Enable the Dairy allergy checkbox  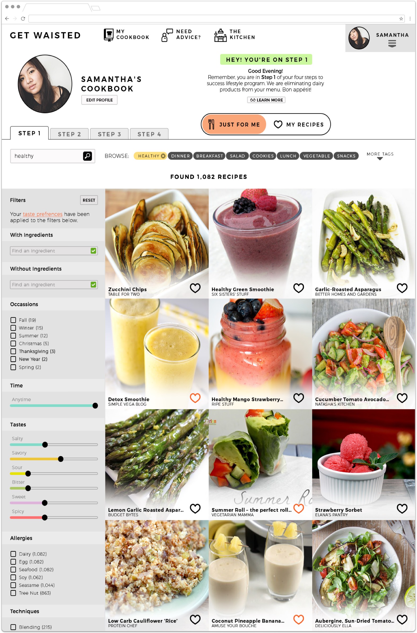(x=13, y=554)
